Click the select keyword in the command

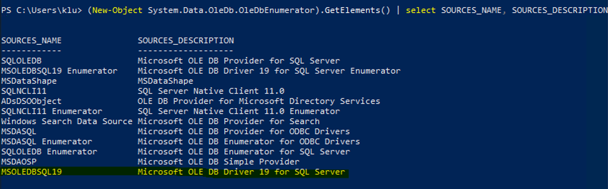421,10
